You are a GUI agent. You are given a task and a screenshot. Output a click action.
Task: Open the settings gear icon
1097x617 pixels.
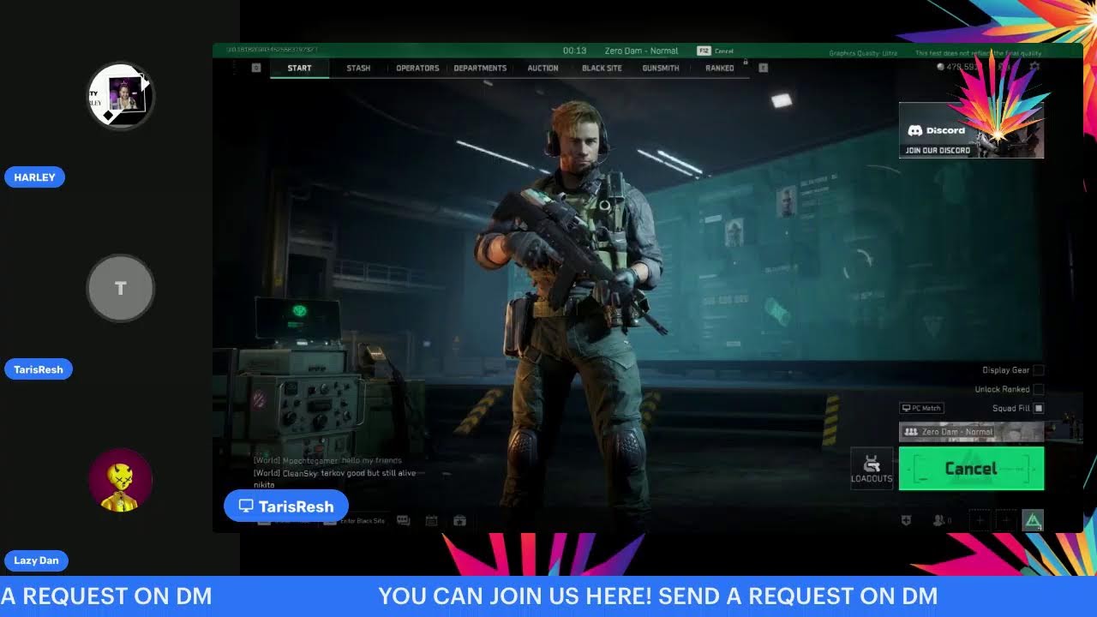(x=1034, y=66)
